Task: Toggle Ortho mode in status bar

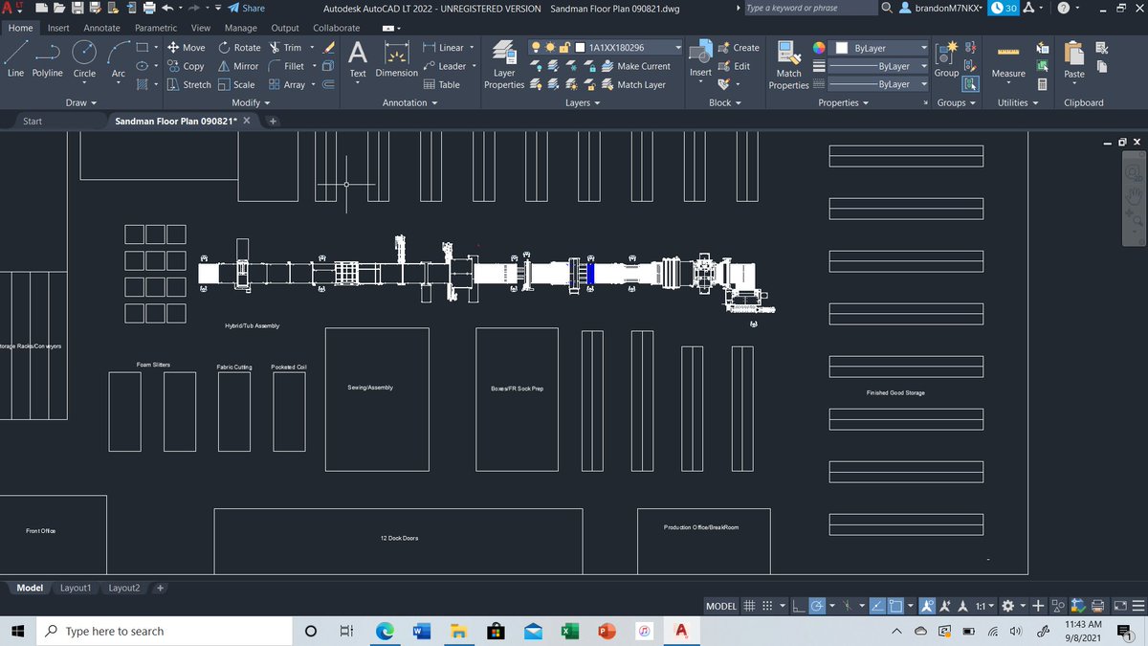Action: [798, 606]
